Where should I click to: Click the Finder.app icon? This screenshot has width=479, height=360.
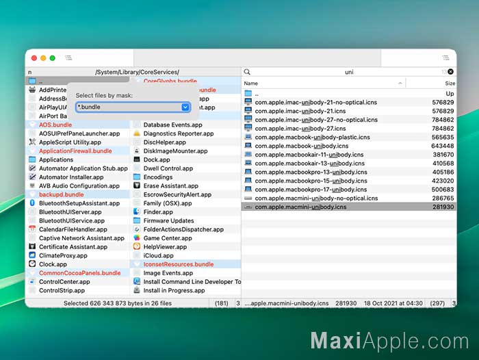click(137, 211)
